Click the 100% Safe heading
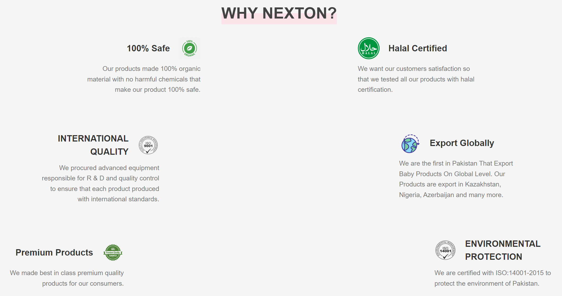 [148, 48]
